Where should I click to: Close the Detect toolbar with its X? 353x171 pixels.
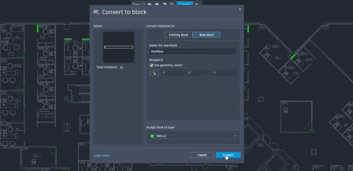pyautogui.click(x=196, y=4)
